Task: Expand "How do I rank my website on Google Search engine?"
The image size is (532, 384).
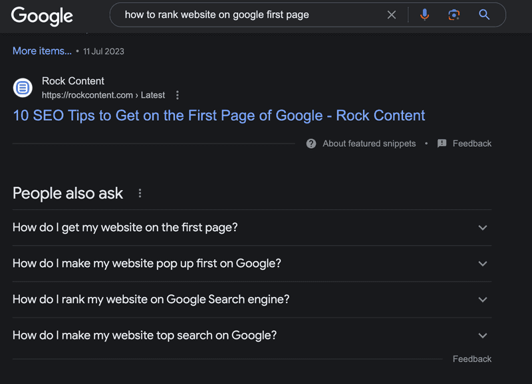Action: coord(252,300)
